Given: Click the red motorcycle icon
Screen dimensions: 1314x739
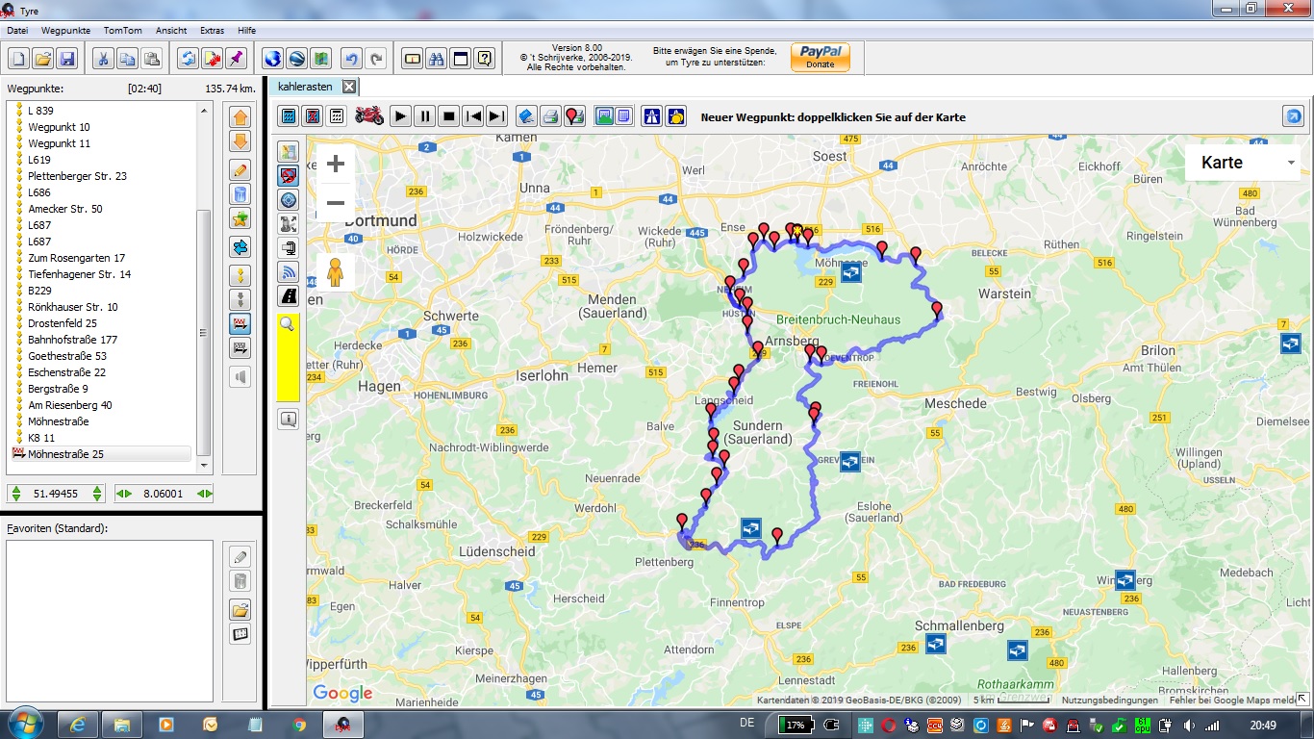Looking at the screenshot, I should click(369, 116).
